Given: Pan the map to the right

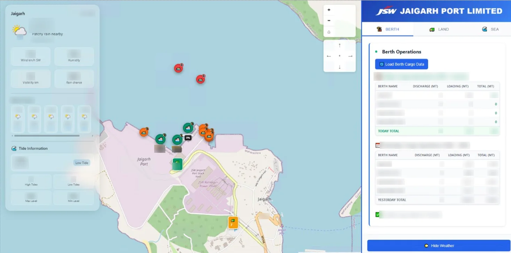Looking at the screenshot, I should pyautogui.click(x=351, y=56).
